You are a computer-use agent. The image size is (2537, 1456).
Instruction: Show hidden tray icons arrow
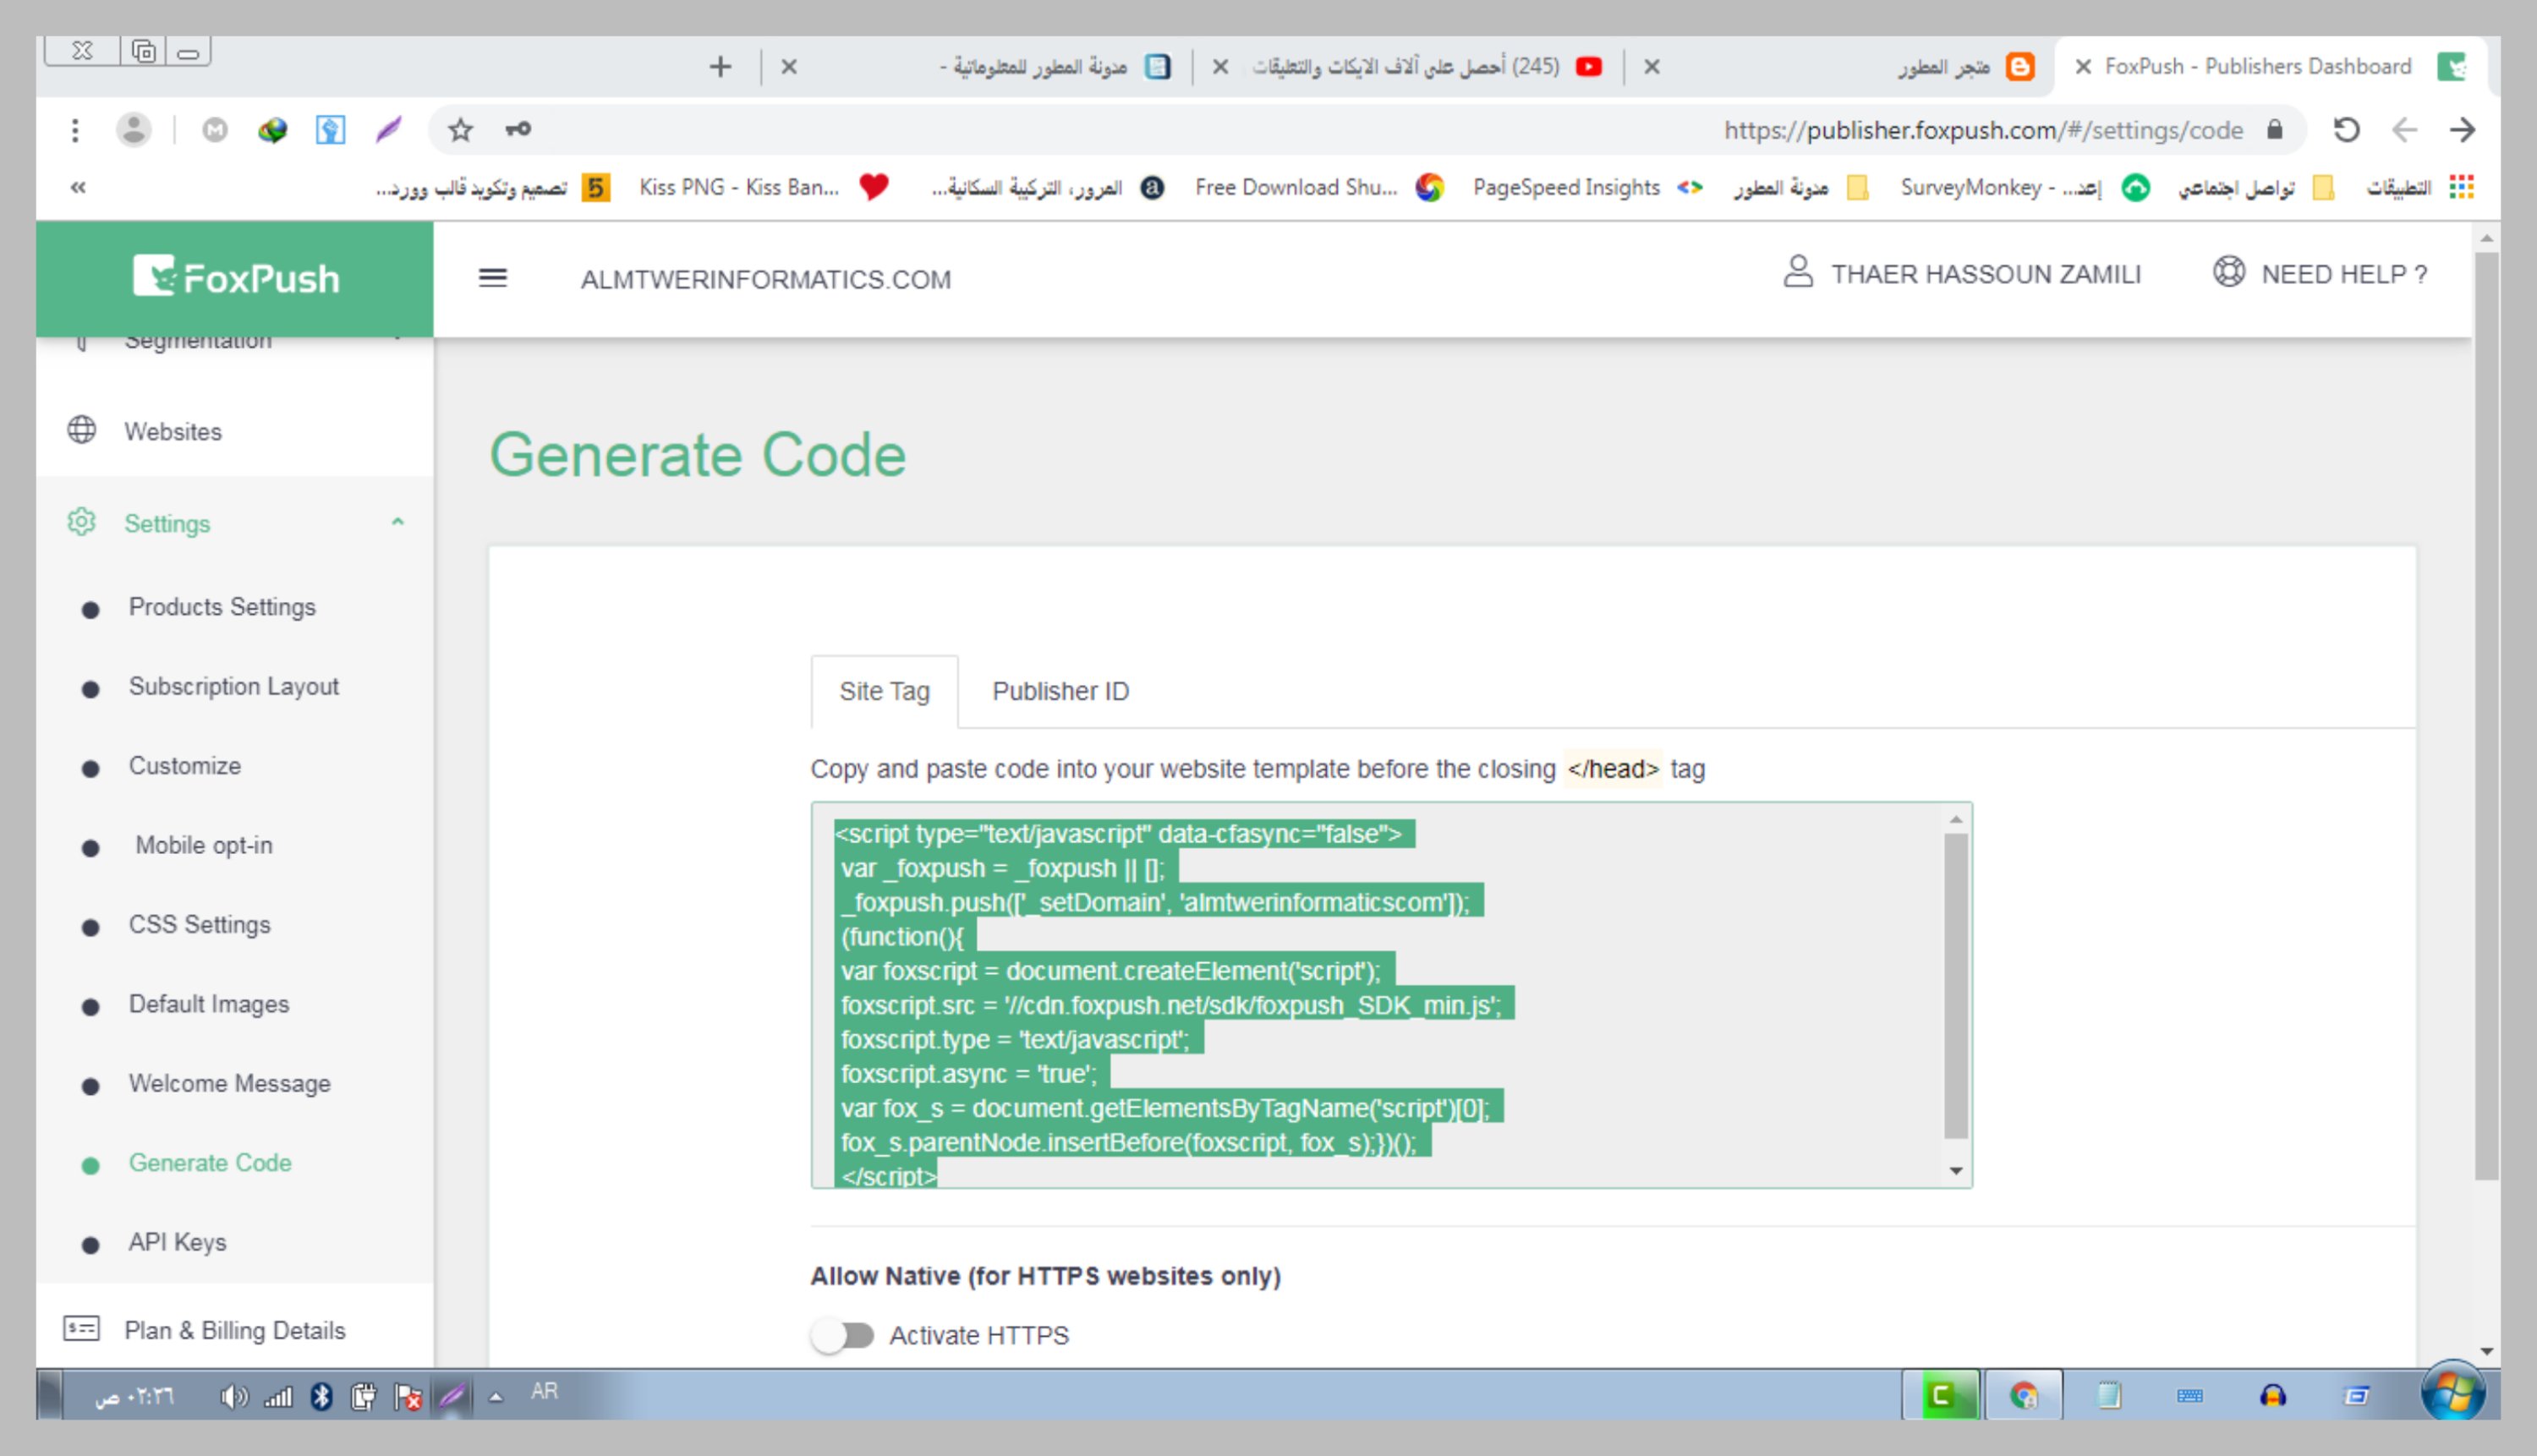496,1397
